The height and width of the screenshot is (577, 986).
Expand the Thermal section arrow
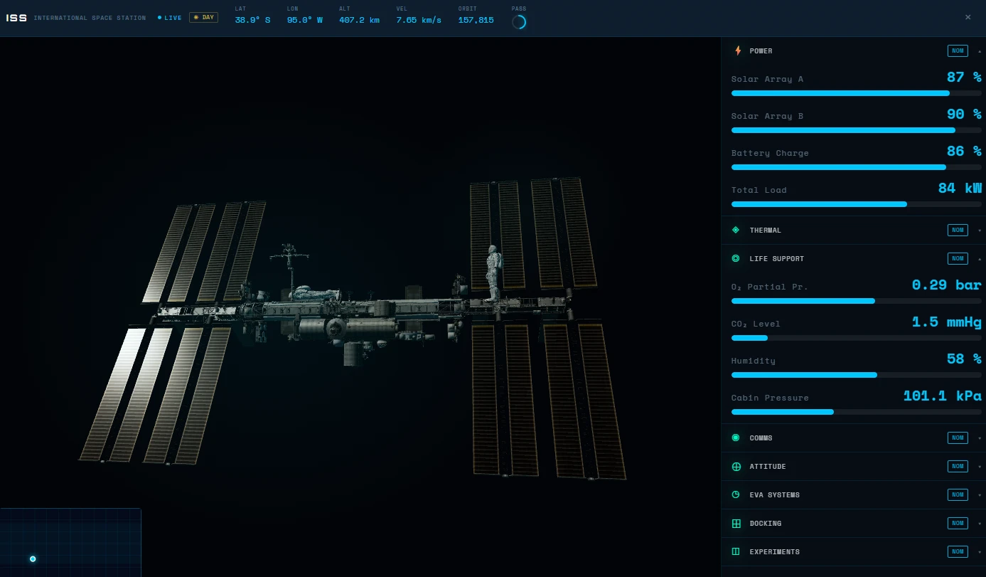979,231
